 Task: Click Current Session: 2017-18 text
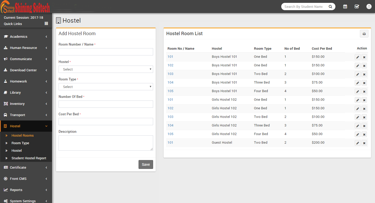(23, 17)
